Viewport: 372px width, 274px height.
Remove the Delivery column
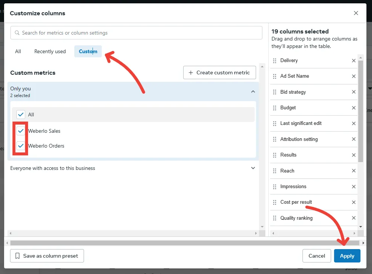pos(353,61)
